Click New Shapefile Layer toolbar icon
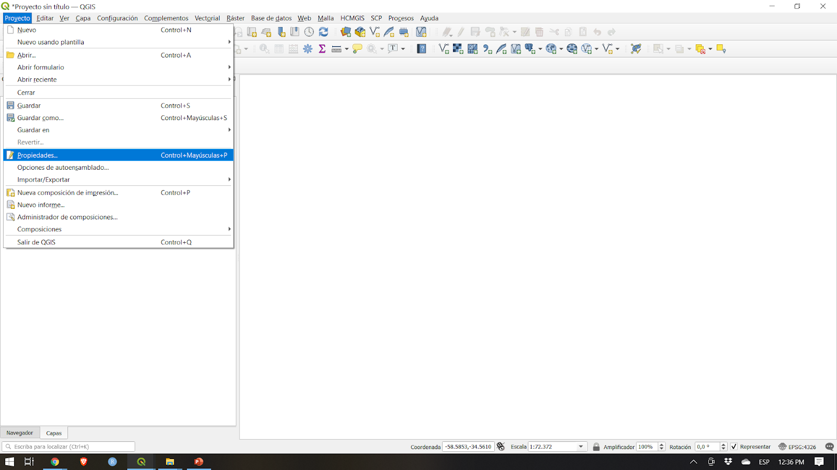The width and height of the screenshot is (837, 470). click(x=375, y=32)
